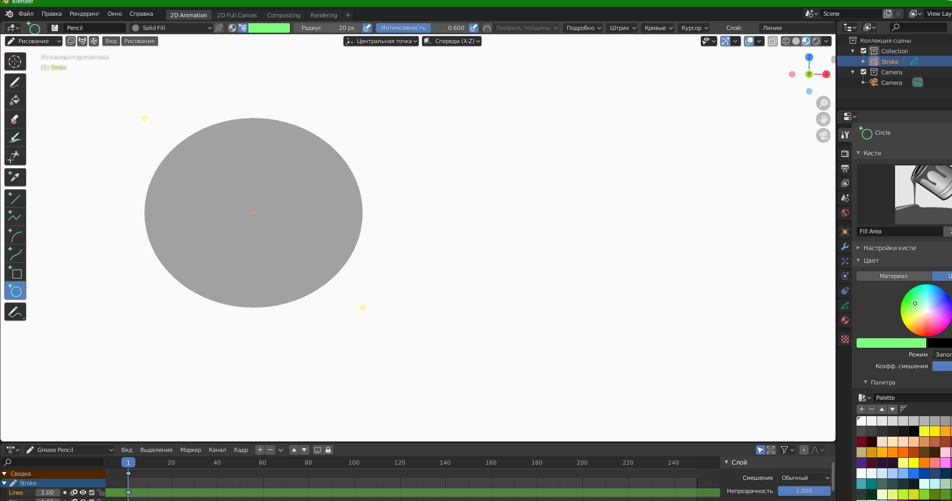Select the Eyedropper tool
The height and width of the screenshot is (501, 952).
tap(15, 177)
